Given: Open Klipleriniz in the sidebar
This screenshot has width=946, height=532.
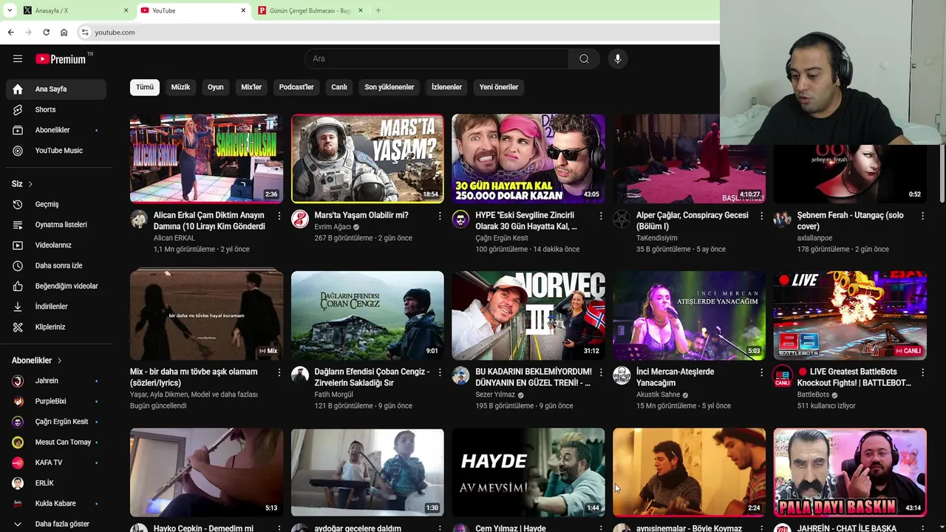Looking at the screenshot, I should (x=56, y=327).
